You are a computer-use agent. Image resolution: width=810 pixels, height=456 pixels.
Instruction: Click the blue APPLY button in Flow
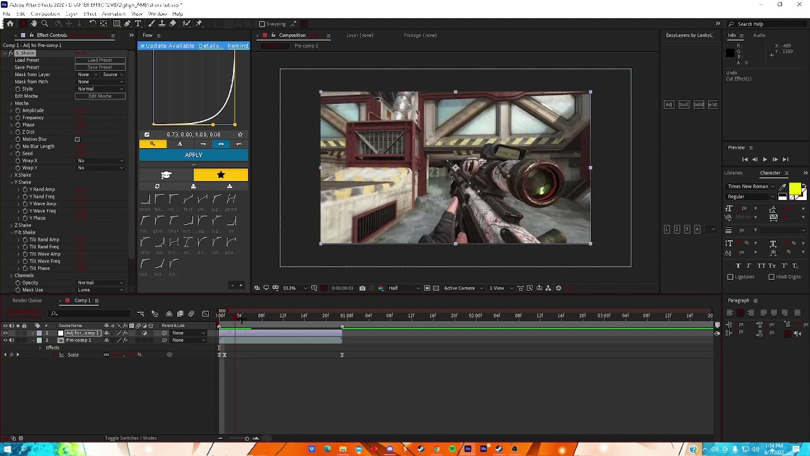[x=194, y=155]
